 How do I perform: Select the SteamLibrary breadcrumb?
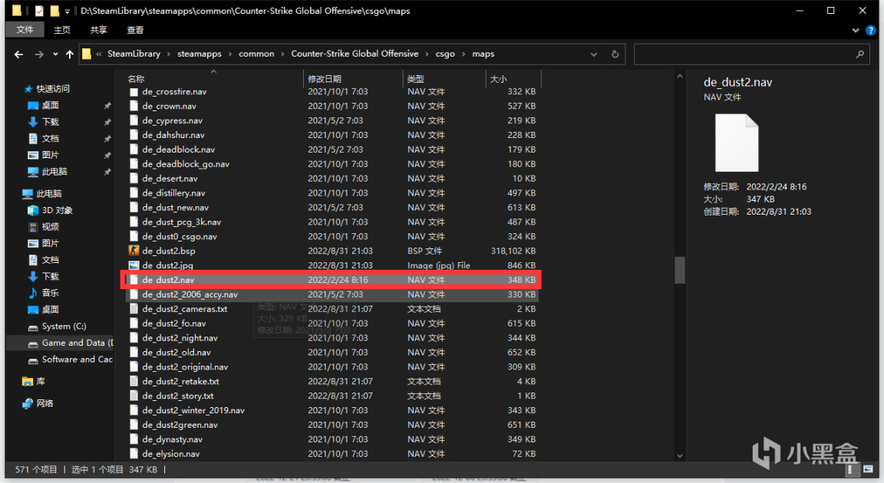134,54
